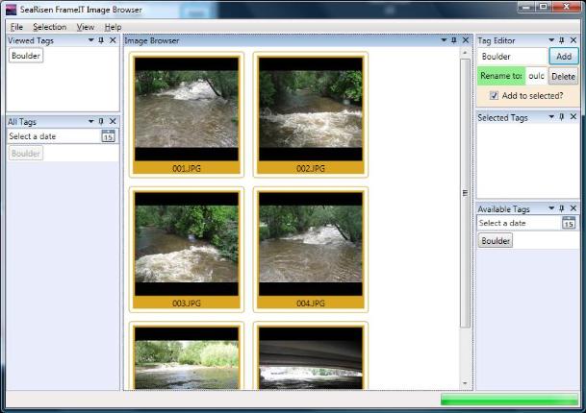Click the SeaRisen FrameIT app icon in title bar

coord(12,10)
